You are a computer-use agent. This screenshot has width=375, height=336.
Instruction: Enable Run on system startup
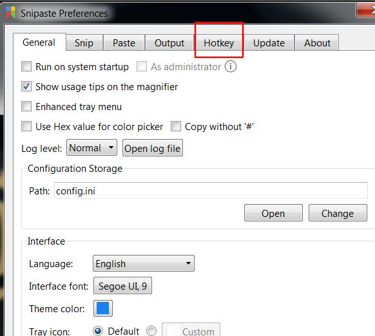[x=26, y=66]
